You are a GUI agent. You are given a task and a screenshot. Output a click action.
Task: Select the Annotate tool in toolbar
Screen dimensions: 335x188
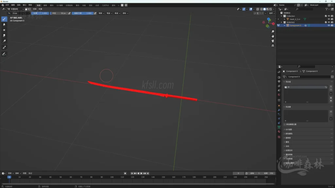(x=4, y=54)
